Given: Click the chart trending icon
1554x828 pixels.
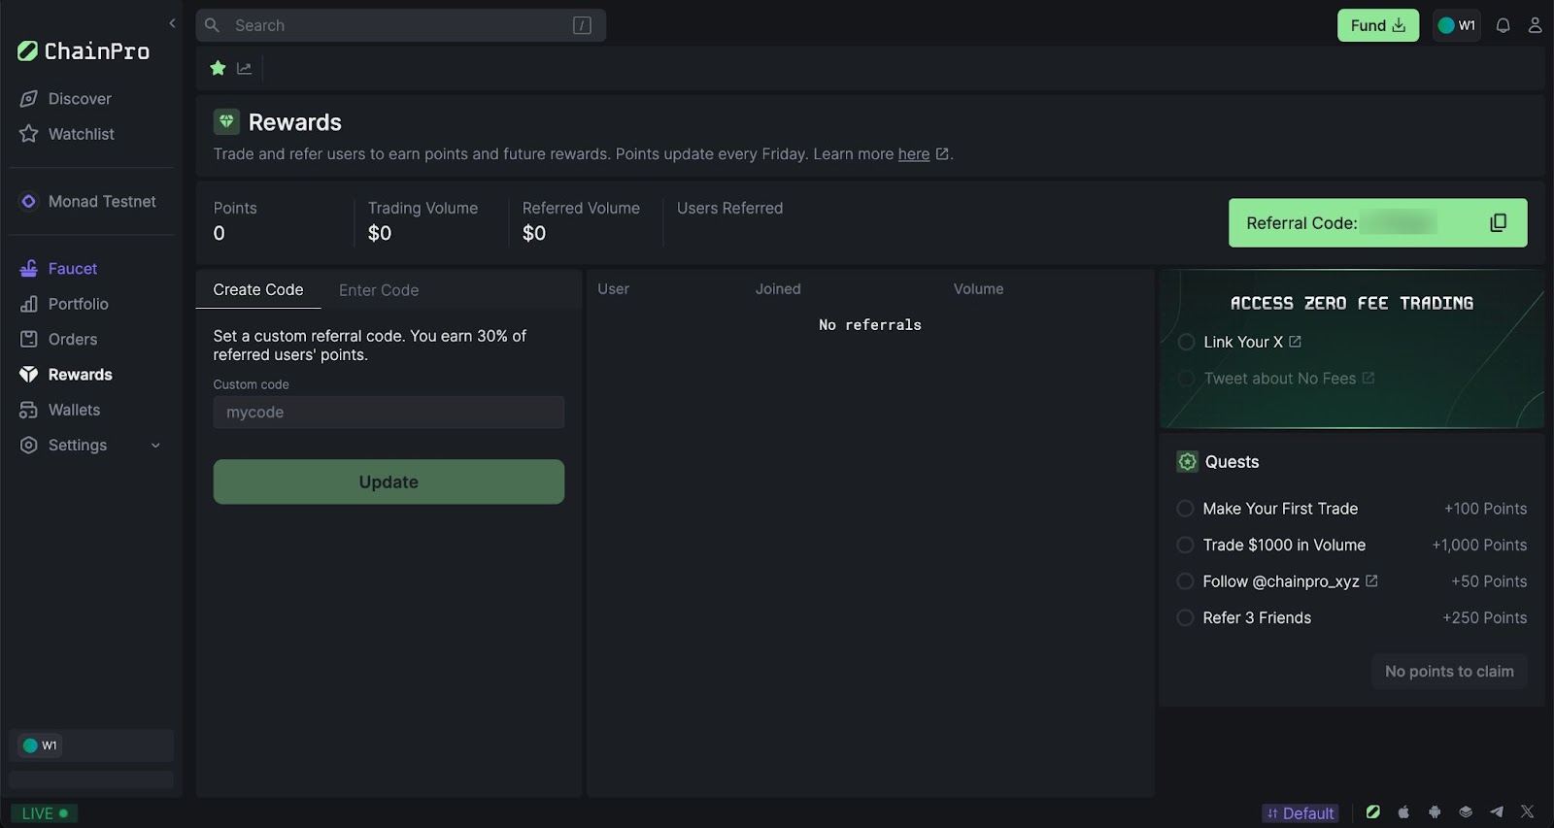Looking at the screenshot, I should point(244,68).
